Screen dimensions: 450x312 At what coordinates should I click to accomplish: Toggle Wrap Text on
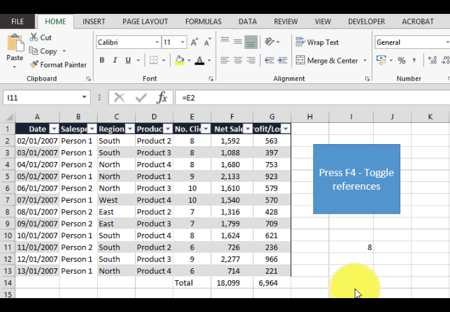coord(317,42)
